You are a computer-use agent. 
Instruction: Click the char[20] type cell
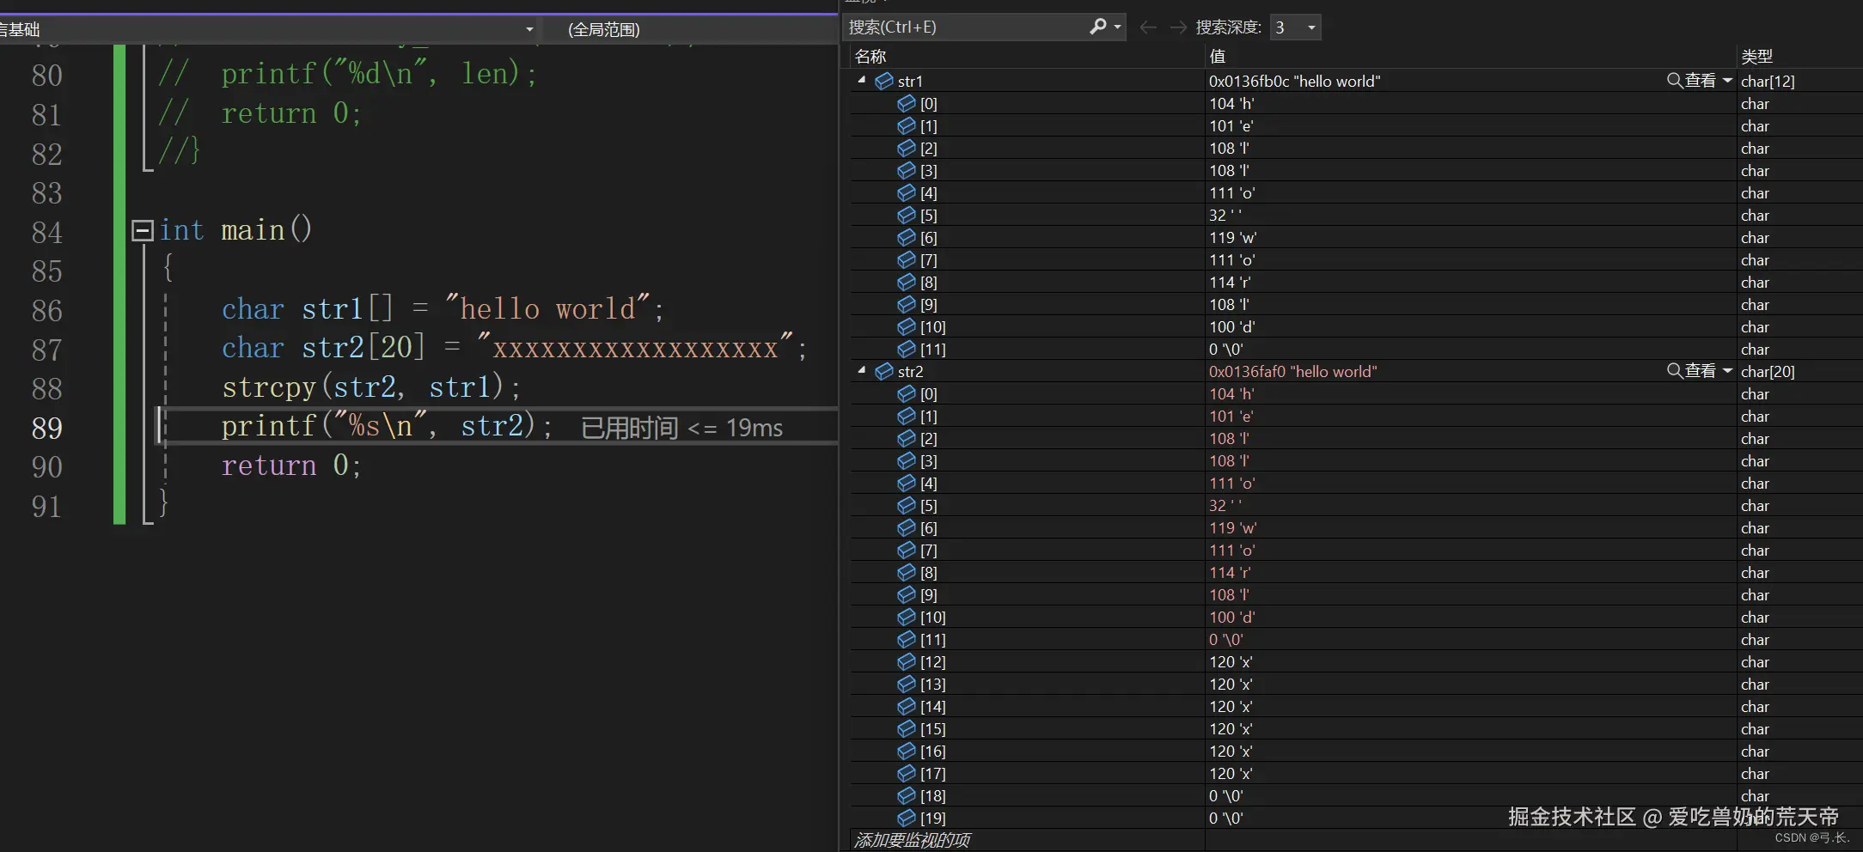[x=1768, y=371]
